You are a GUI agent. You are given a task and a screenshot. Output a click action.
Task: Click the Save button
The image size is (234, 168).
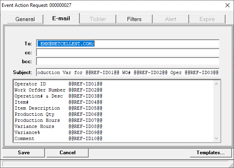tap(24, 153)
